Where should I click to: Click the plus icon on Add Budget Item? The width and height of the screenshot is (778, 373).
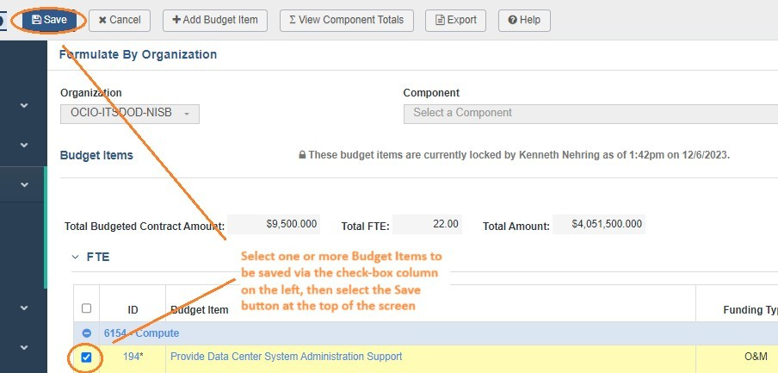(x=176, y=20)
